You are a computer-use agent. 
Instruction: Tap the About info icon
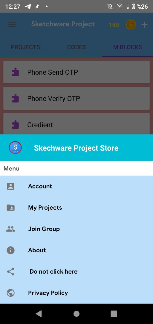pyautogui.click(x=10, y=250)
